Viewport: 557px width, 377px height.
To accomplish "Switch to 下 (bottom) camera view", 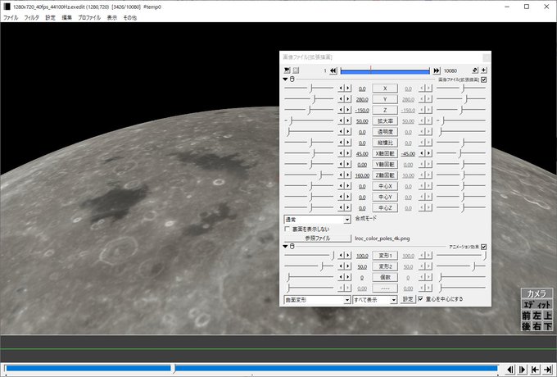I will 548,326.
